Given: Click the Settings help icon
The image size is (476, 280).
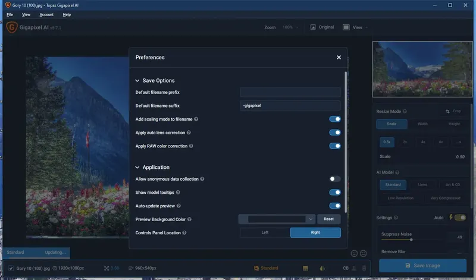Looking at the screenshot, I should pyautogui.click(x=396, y=218).
